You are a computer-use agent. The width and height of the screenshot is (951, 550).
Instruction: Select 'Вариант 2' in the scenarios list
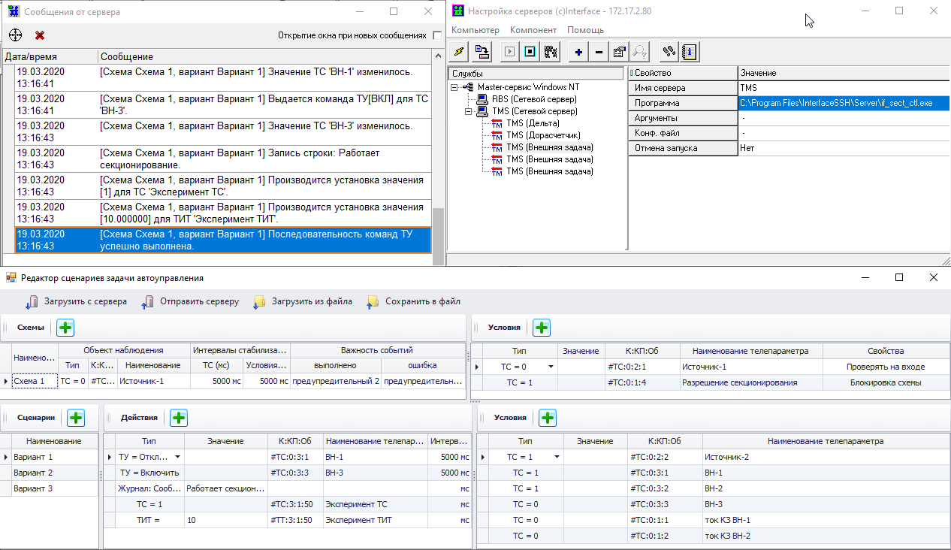[33, 473]
